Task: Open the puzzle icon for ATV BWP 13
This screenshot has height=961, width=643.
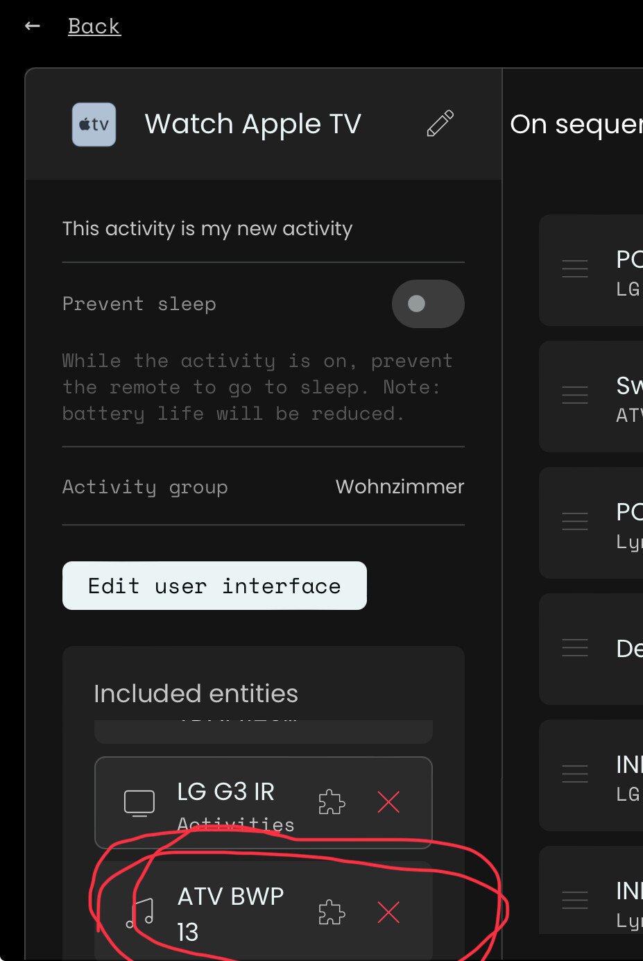Action: coord(332,912)
